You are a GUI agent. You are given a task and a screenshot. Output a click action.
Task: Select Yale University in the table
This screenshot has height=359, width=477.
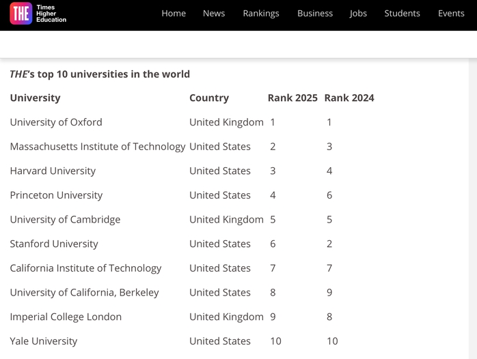44,341
